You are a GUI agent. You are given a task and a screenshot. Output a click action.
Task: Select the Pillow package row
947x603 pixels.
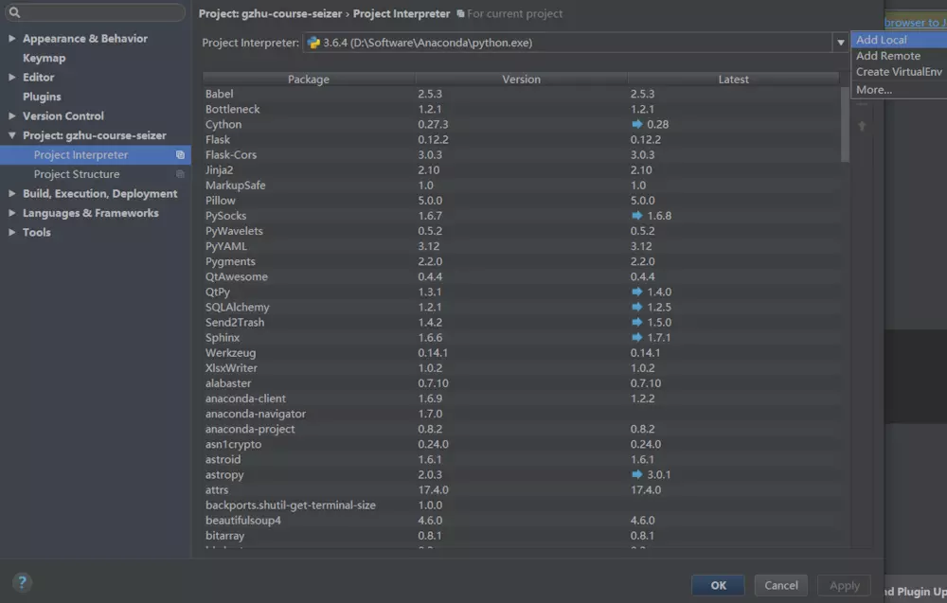tap(521, 201)
